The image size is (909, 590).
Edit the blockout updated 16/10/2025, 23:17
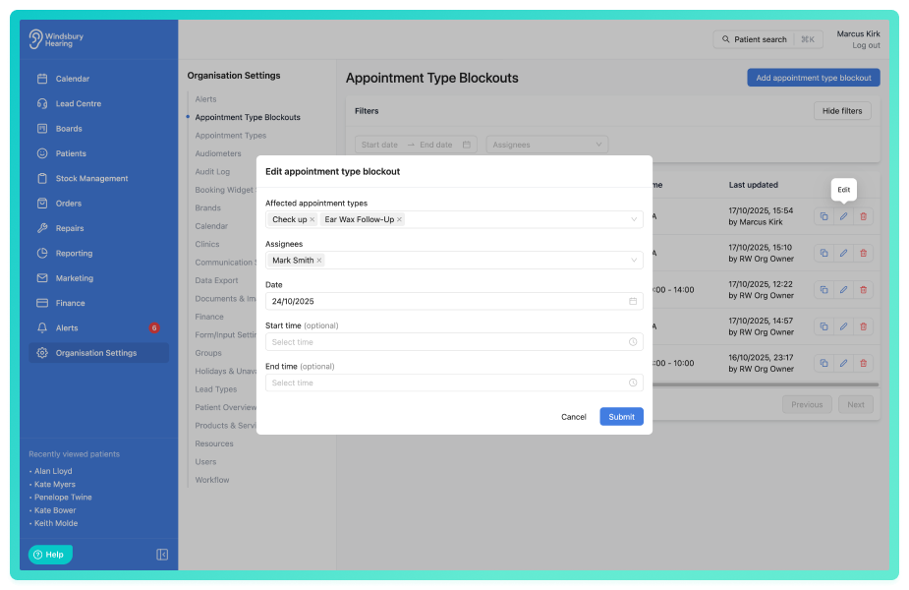point(843,364)
